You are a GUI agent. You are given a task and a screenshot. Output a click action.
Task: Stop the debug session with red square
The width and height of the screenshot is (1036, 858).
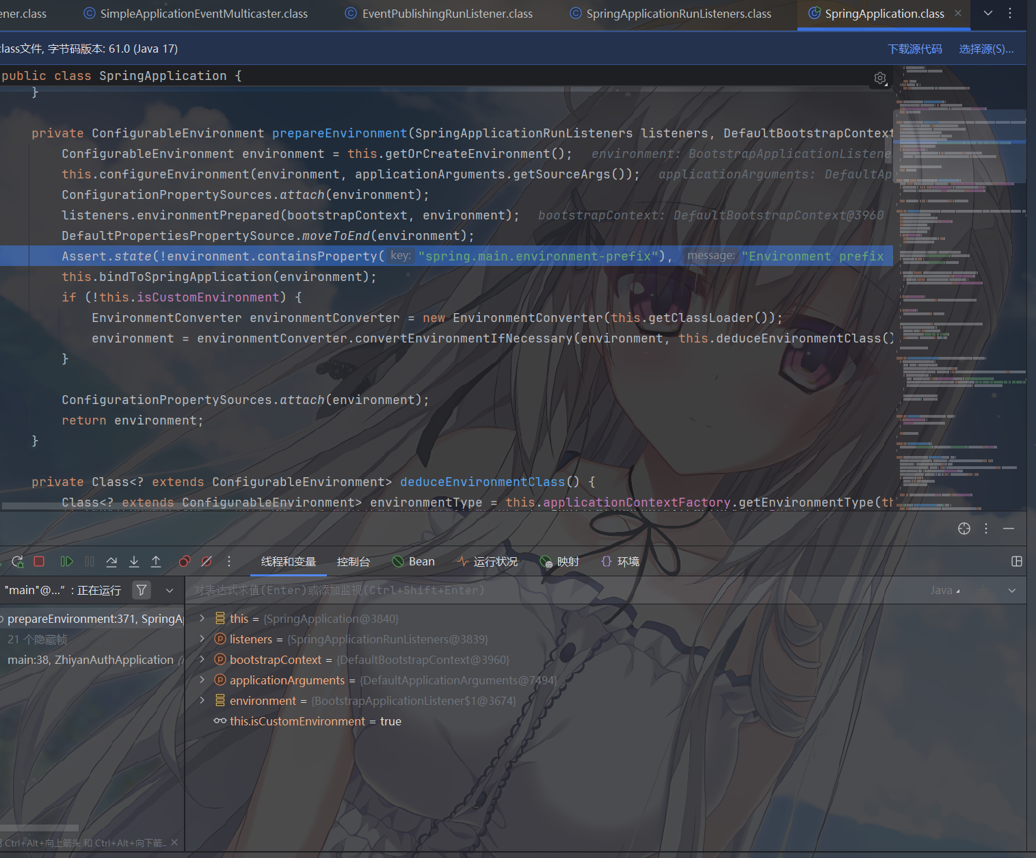(x=39, y=561)
